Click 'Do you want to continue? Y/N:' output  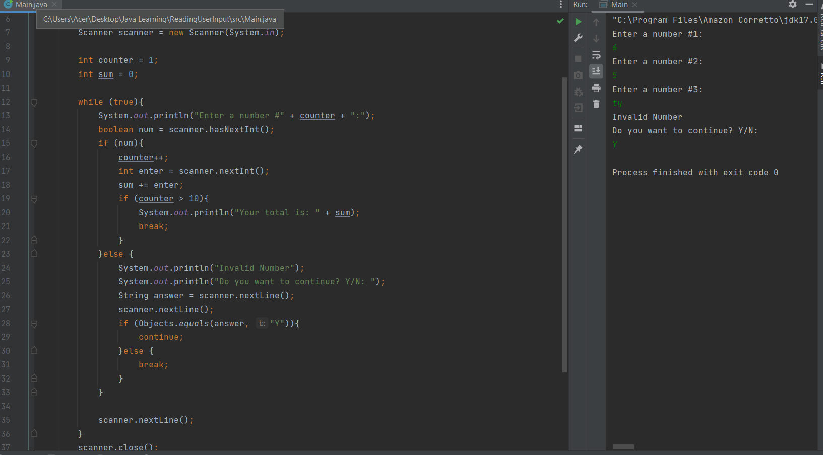coord(685,131)
